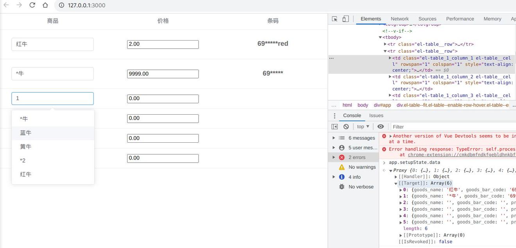
Task: Expand the 2 errors group
Action: (x=333, y=157)
